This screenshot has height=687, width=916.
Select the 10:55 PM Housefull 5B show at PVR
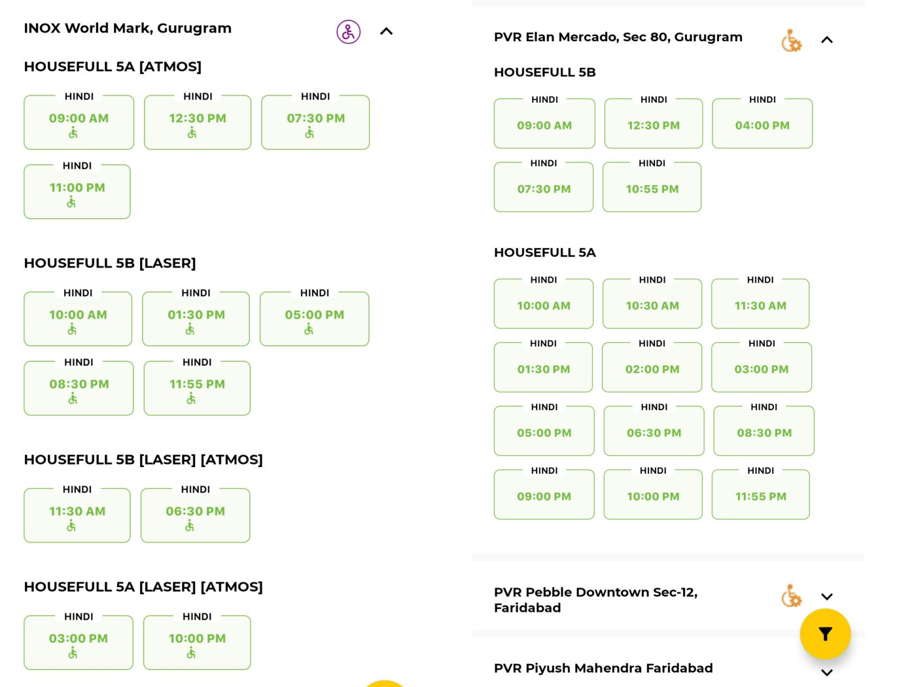652,188
